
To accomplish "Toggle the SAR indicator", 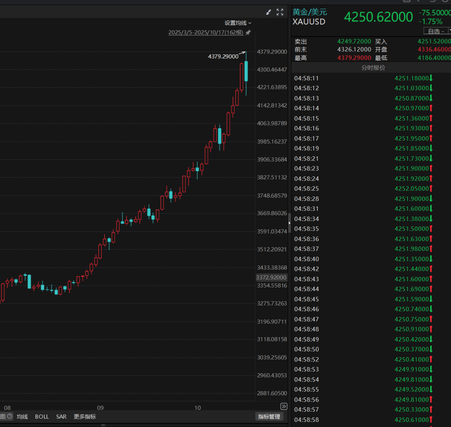I will click(61, 417).
